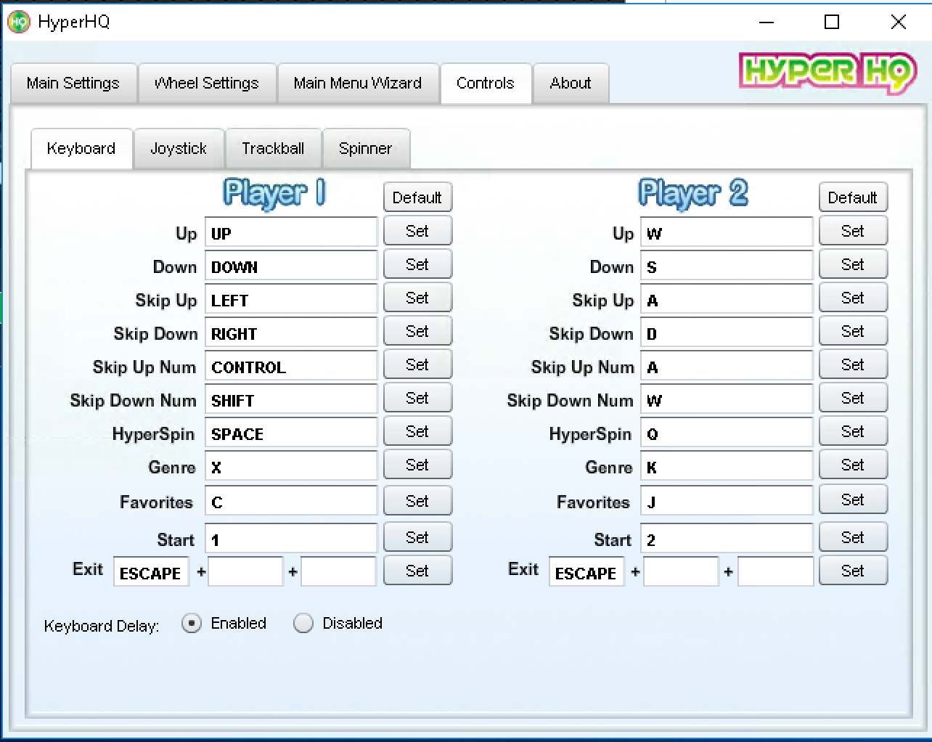Set the Player 2 Down key
This screenshot has width=932, height=742.
pyautogui.click(x=853, y=264)
